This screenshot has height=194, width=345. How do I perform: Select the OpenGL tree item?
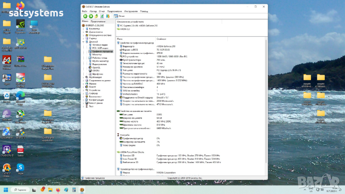tap(96, 67)
